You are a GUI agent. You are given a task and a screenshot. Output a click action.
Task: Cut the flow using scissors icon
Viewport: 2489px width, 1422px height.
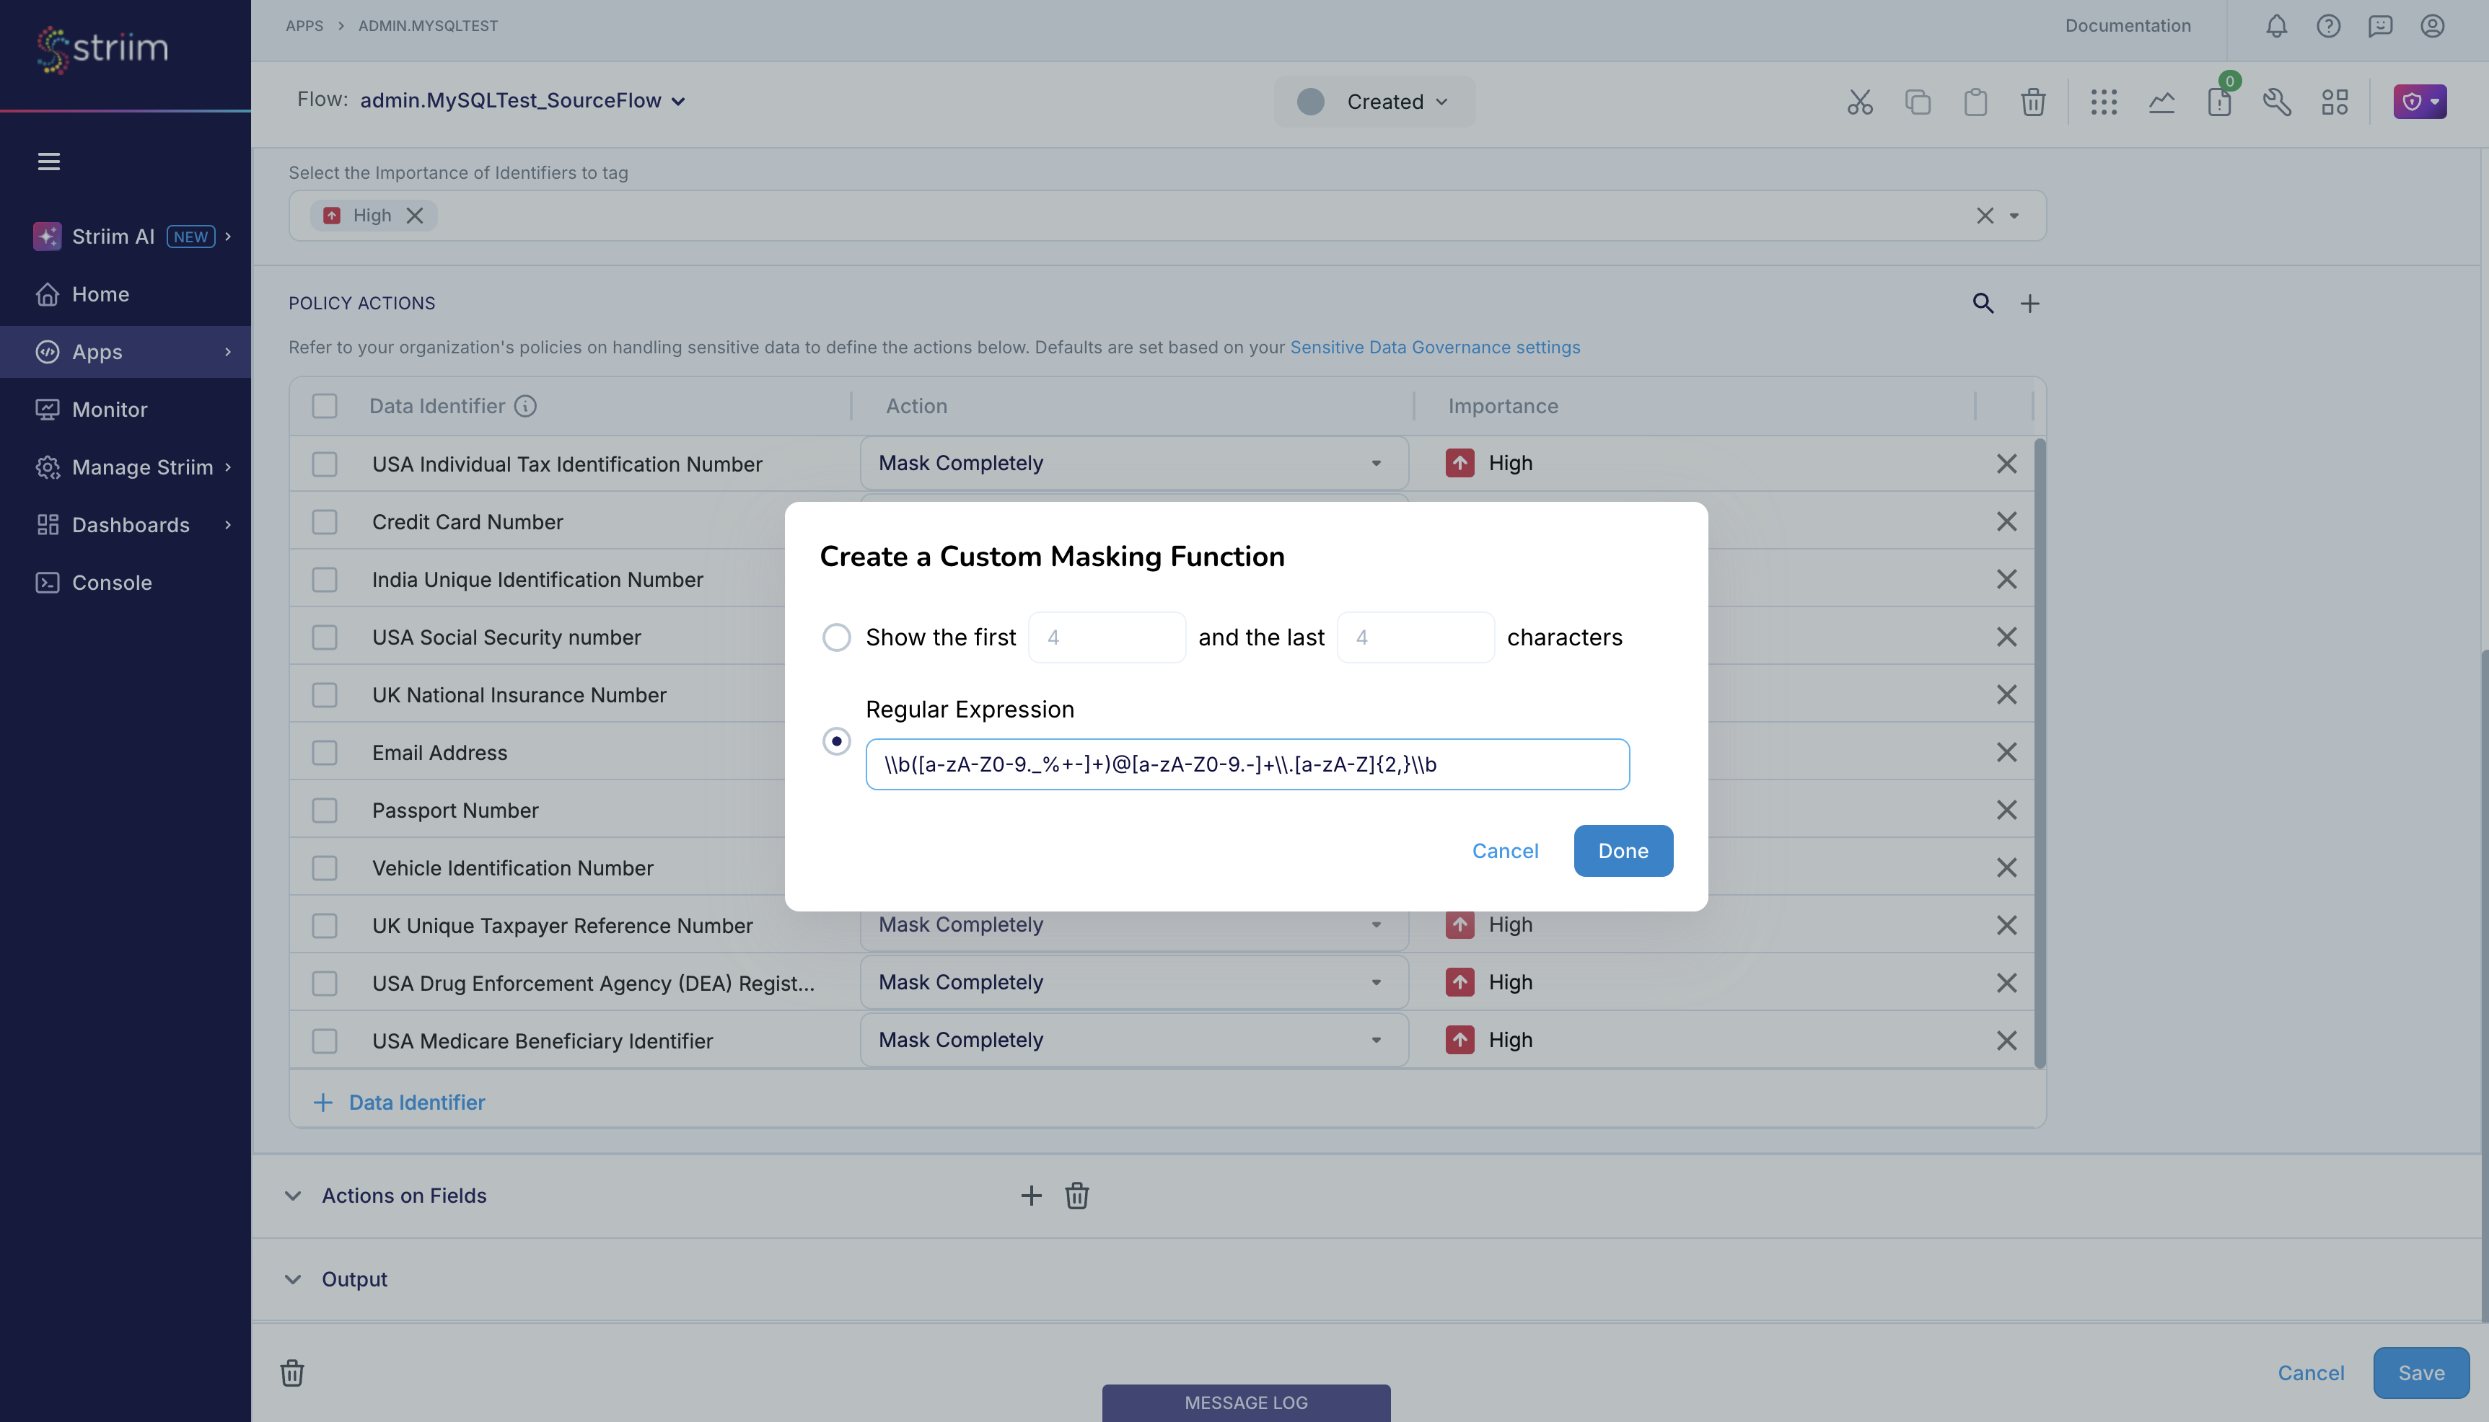[x=1860, y=102]
